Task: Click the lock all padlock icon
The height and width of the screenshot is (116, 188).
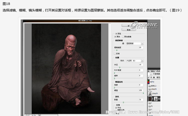Action: [x=154, y=77]
